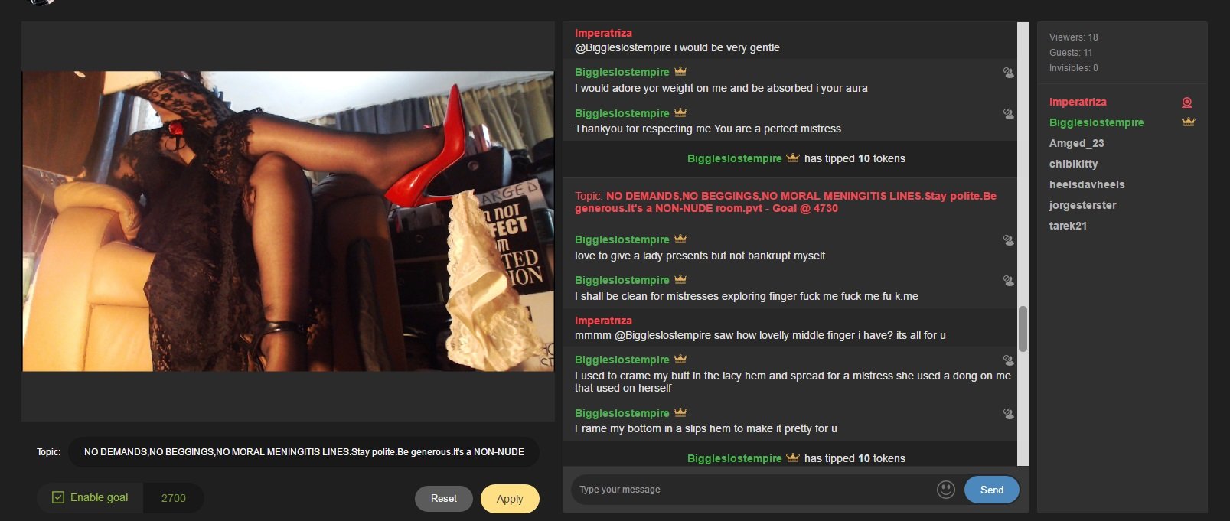Click the webcam icon beside Imperatriza in user list
The width and height of the screenshot is (1230, 521).
point(1187,103)
